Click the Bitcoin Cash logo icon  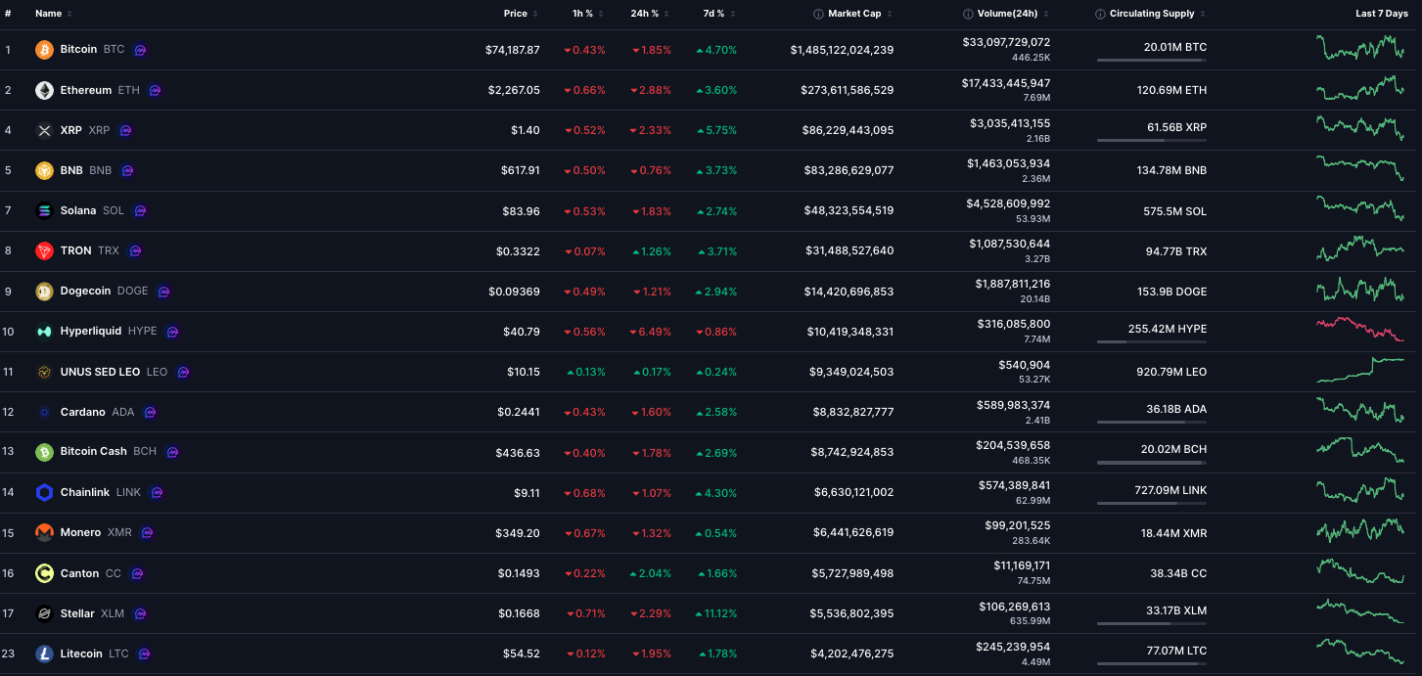click(x=44, y=452)
